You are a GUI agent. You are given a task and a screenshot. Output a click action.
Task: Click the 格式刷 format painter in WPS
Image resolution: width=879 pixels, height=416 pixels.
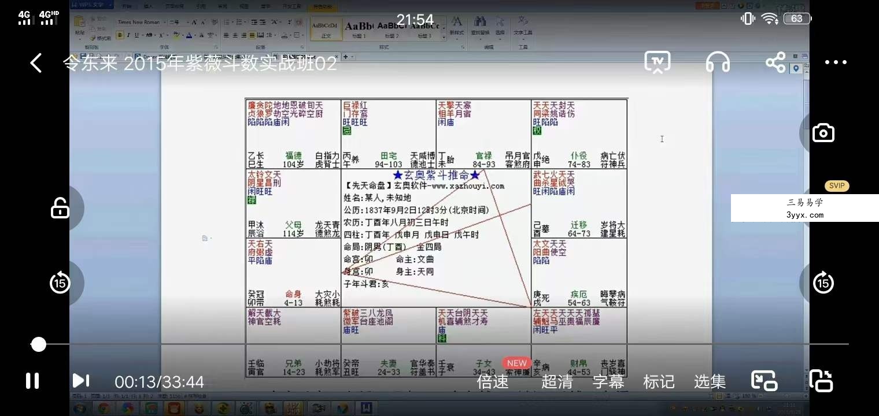pos(101,38)
